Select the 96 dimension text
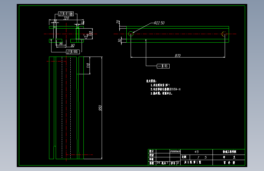264x171 pixels. tap(61, 44)
